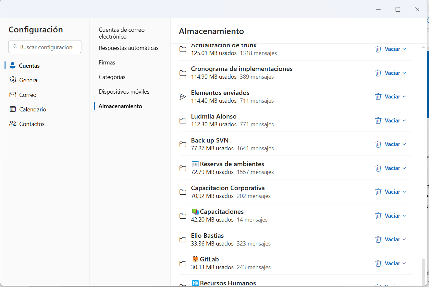Screen dimensions: 429x287
Task: Click Vaciar for Capacitacion Corporativa
Action: pyautogui.click(x=392, y=192)
